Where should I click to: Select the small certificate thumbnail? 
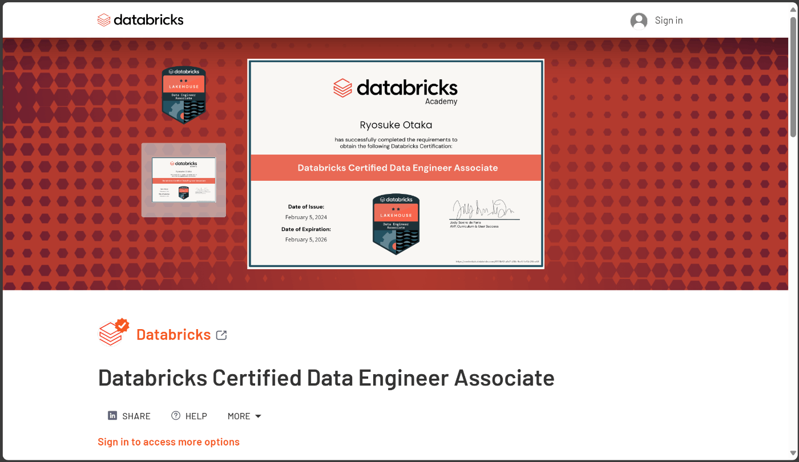pos(184,180)
